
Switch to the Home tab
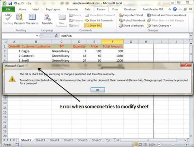click(23, 9)
